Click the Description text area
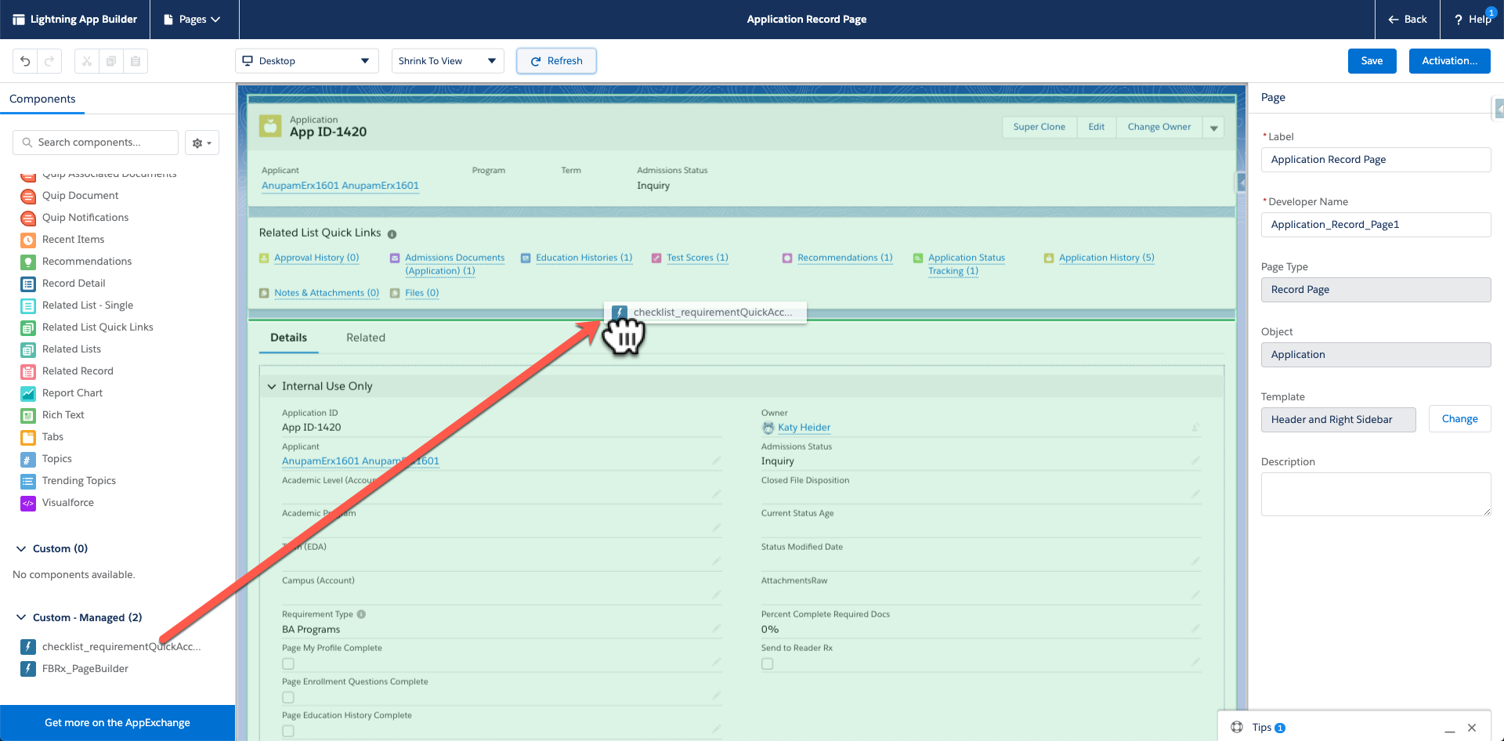Screen dimensions: 1504x741 1375,493
